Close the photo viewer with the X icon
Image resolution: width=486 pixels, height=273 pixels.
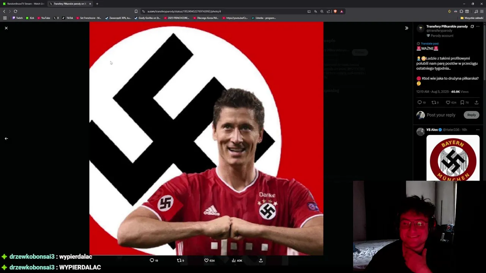pos(6,28)
